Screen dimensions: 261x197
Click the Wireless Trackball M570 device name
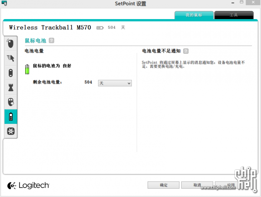click(50, 27)
